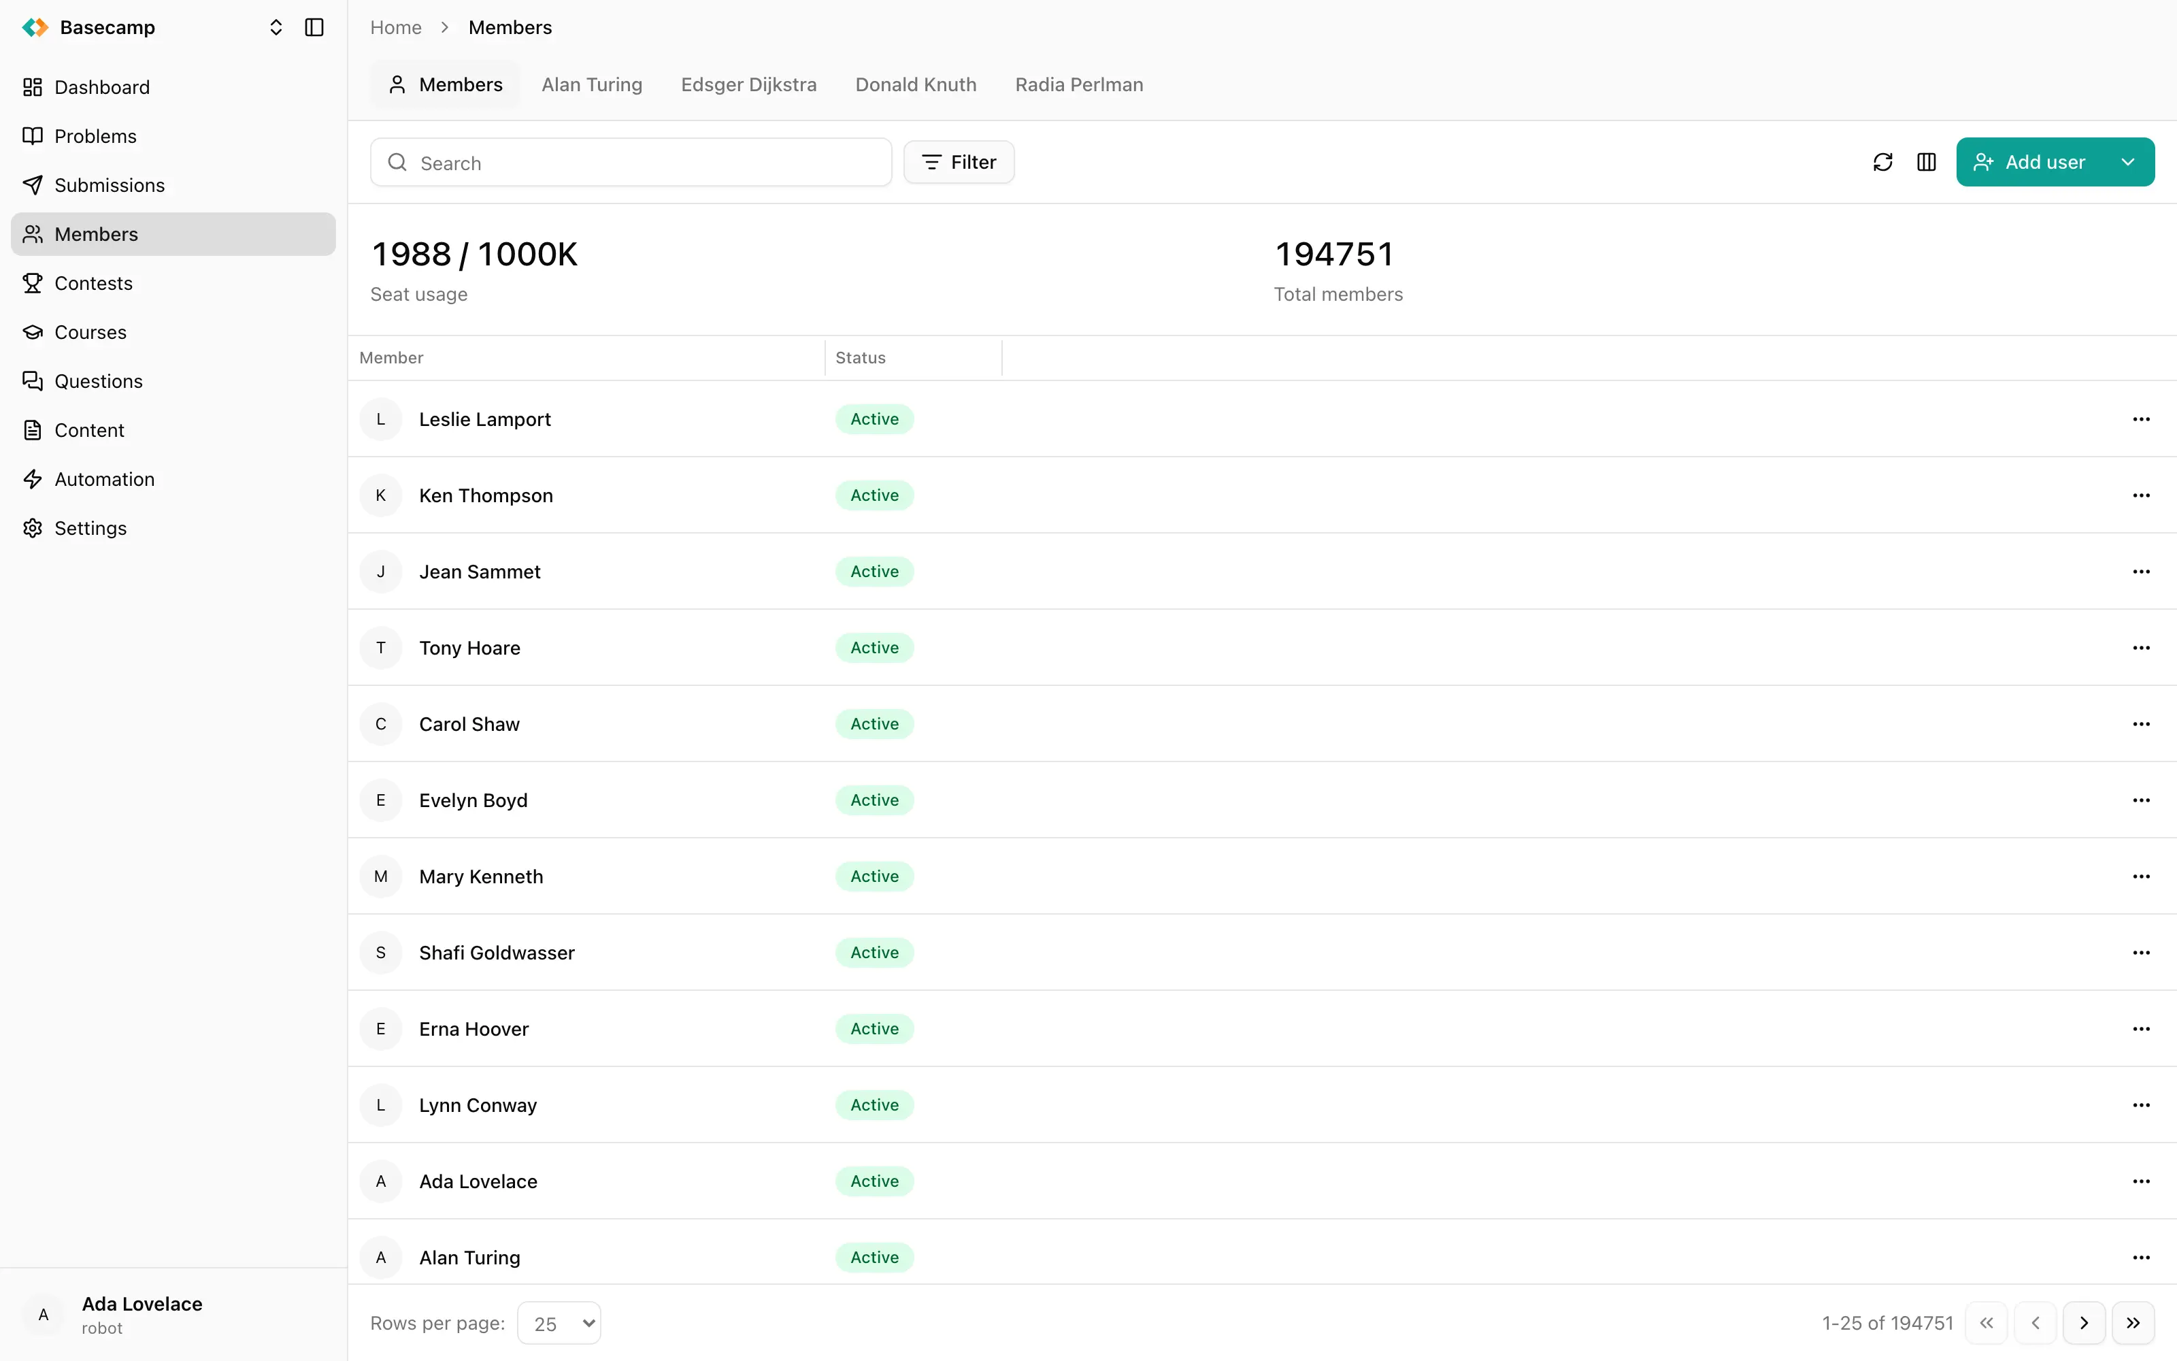
Task: Click the Carol Shaw member name
Action: [x=469, y=725]
